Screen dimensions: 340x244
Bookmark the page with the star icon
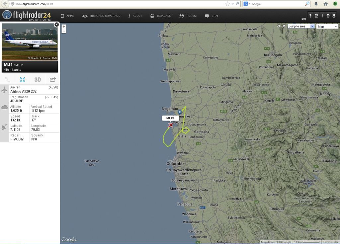[227, 4]
